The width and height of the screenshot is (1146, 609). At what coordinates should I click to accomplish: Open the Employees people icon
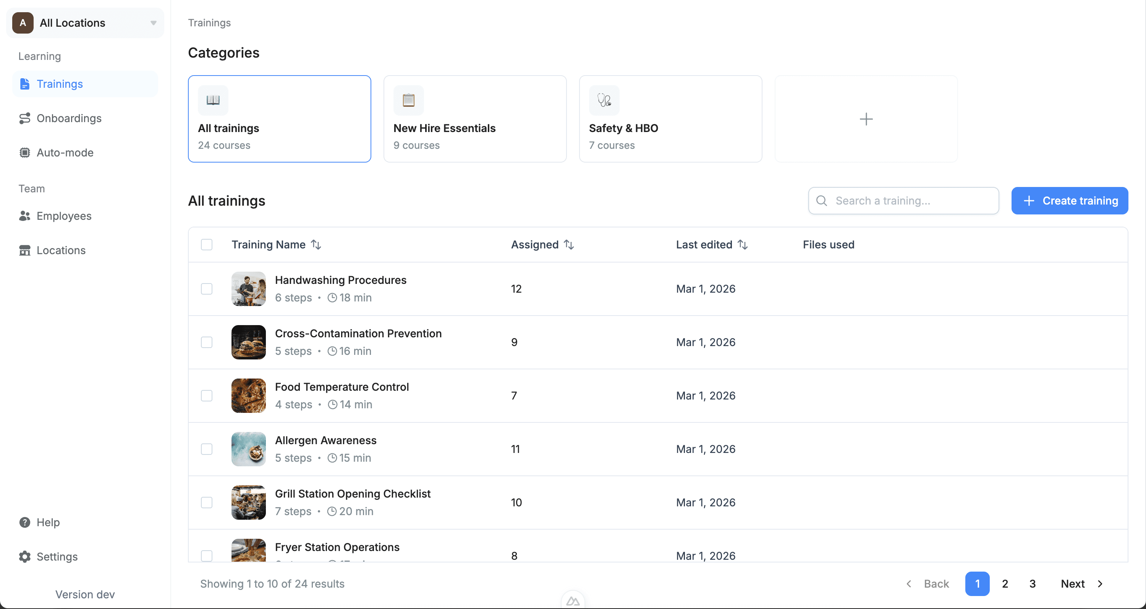tap(25, 216)
